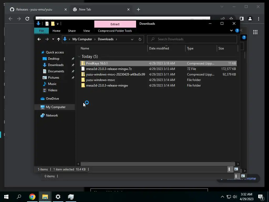
Task: Click the ProdKeys zip file icon
Action: pyautogui.click(x=83, y=63)
